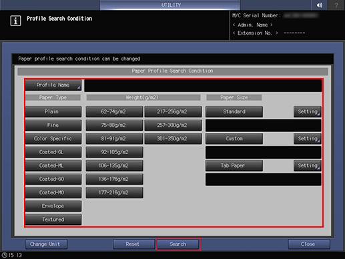Select Plain paper type
The width and height of the screenshot is (345, 259).
(x=53, y=111)
